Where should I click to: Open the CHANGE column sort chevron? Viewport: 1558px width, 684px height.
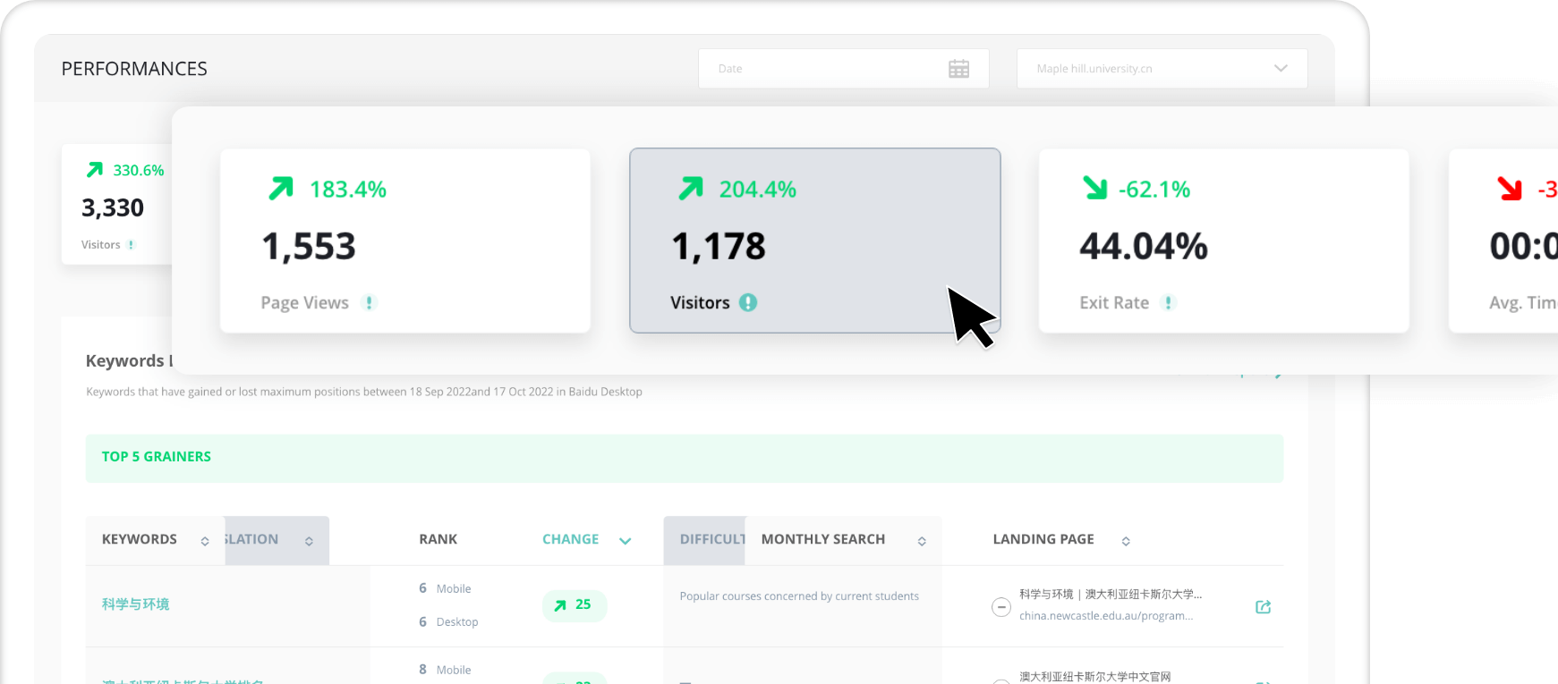pos(626,541)
